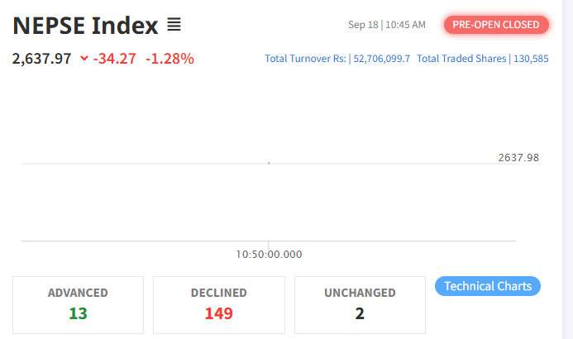Select the ADVANCED stocks card
The width and height of the screenshot is (573, 339).
coord(78,303)
